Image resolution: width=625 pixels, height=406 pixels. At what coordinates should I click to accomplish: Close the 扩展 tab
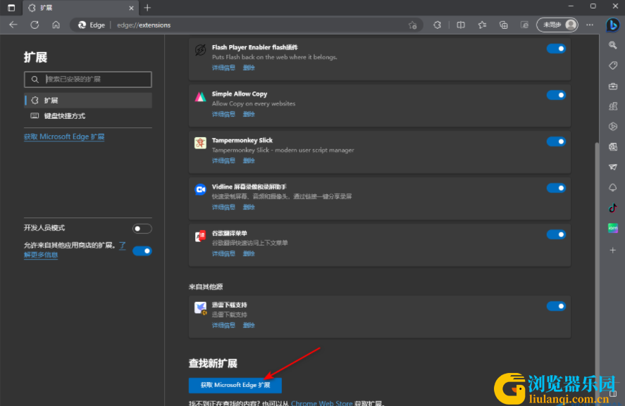[131, 8]
